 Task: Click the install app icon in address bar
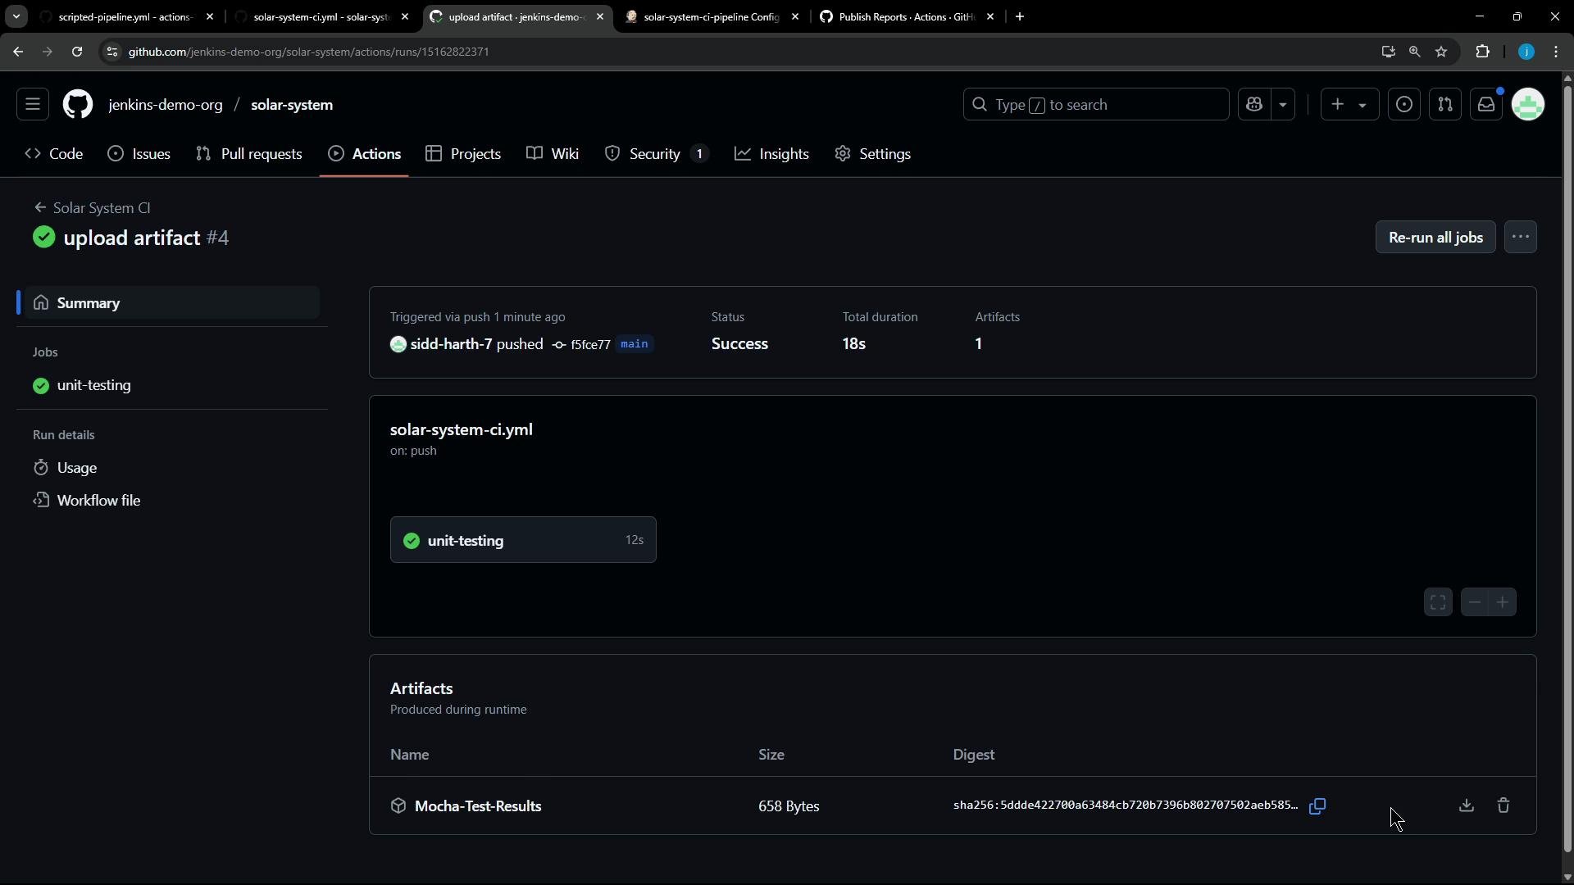click(1388, 52)
